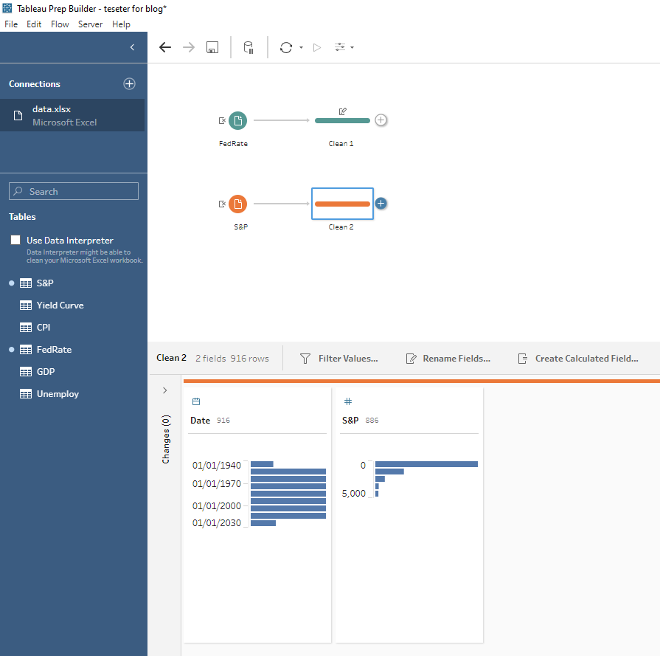Viewport: 660px width, 656px height.
Task: Open the File menu
Action: 11,24
